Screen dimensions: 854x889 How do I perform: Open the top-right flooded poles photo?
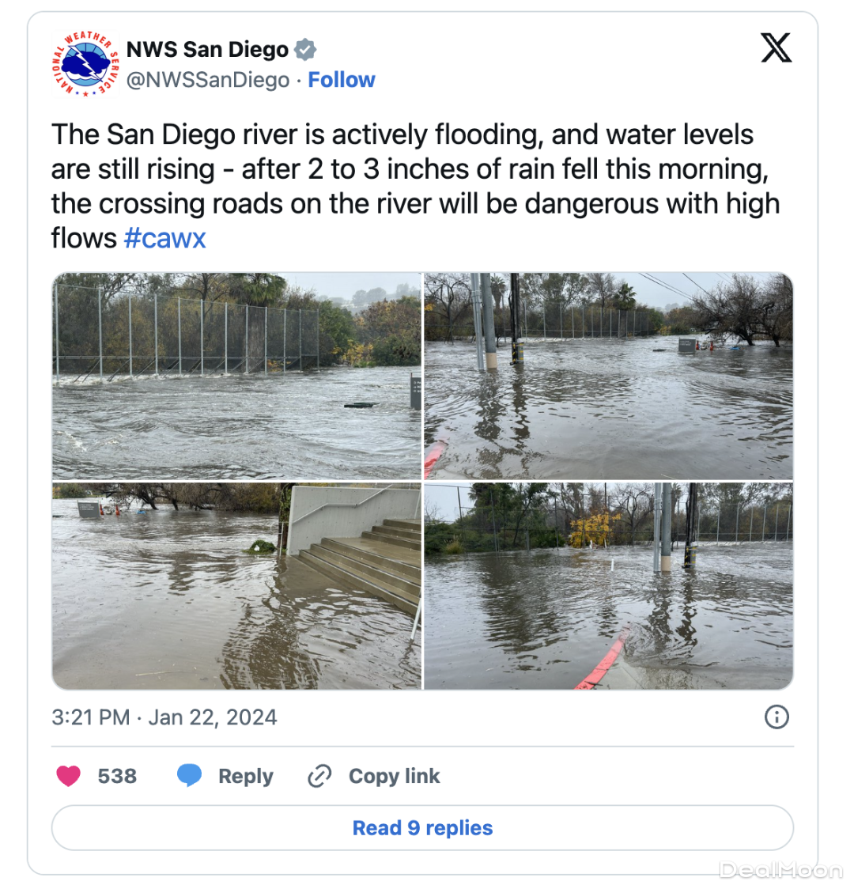608,376
